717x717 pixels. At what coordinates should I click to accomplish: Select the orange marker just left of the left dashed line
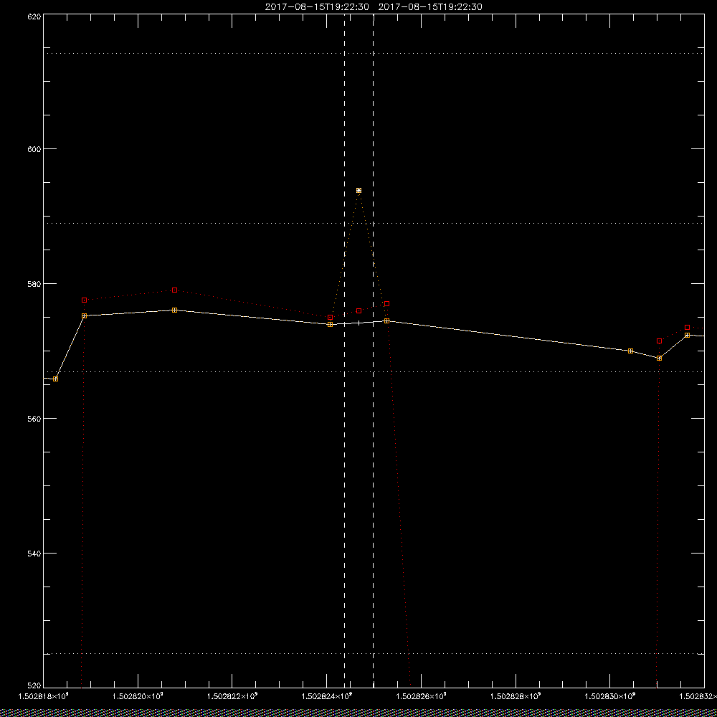(330, 324)
